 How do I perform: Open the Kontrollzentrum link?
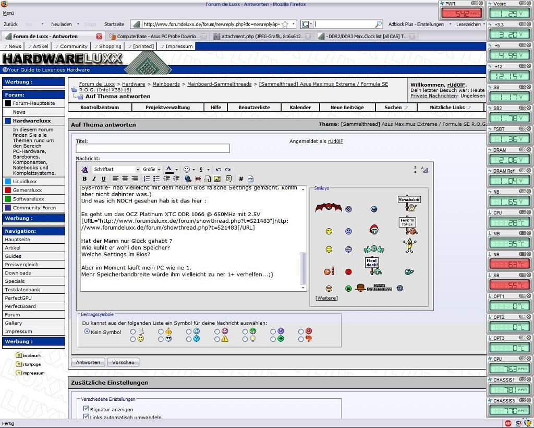pos(100,108)
